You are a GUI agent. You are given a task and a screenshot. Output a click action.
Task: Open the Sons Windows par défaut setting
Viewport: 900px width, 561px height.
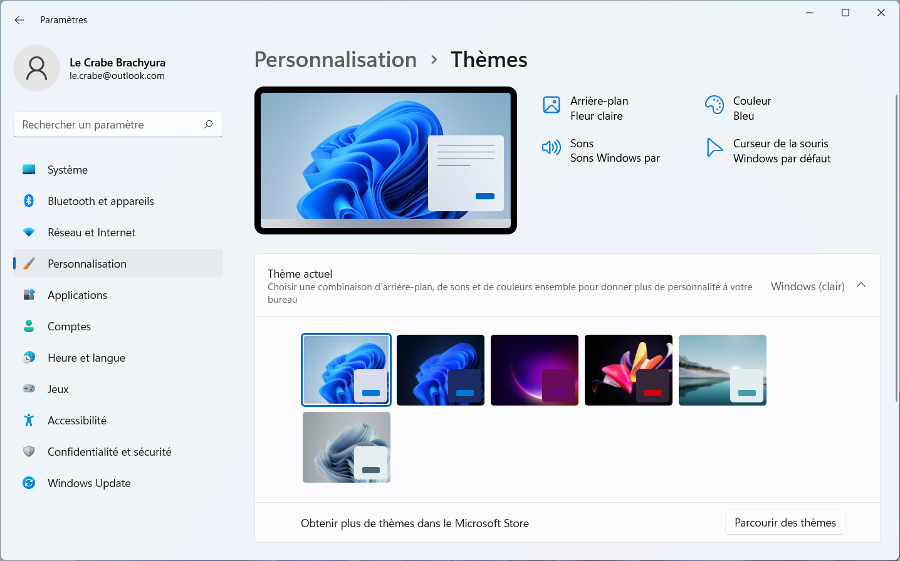(601, 150)
